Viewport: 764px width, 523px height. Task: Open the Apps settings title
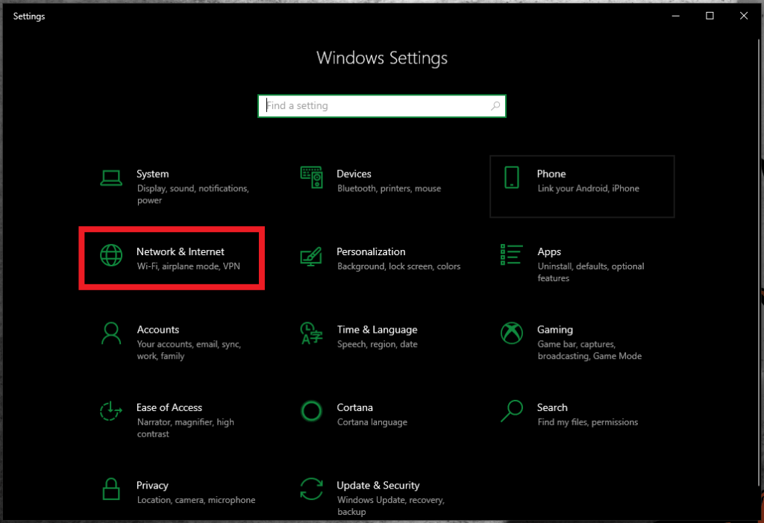point(549,252)
